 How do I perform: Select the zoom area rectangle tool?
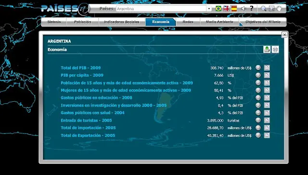click(271, 9)
